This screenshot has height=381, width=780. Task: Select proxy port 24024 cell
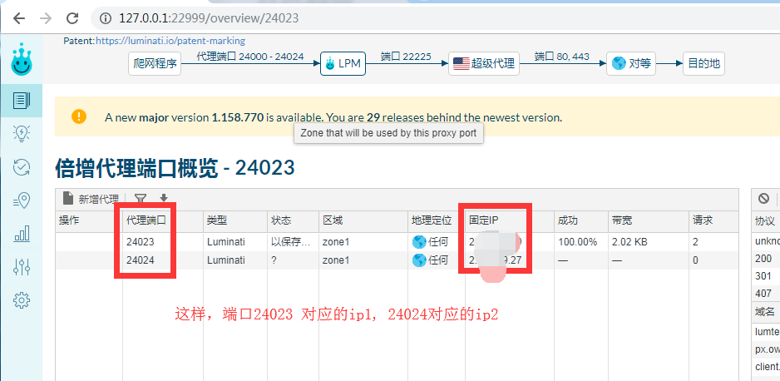coord(163,260)
